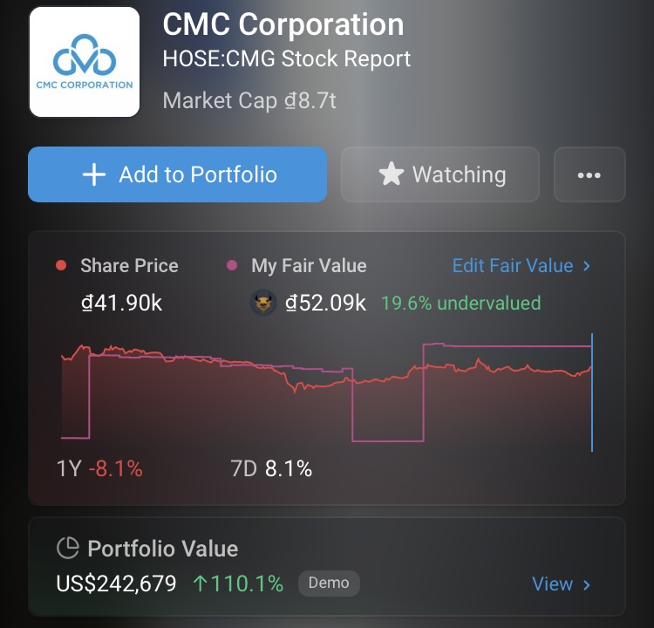The height and width of the screenshot is (628, 654).
Task: Click the plus icon on Add to Portfolio
Action: (93, 174)
